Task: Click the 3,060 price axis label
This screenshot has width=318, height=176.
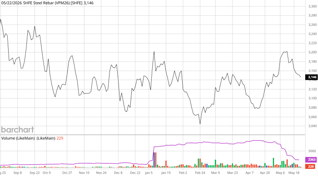Action: 313,117
